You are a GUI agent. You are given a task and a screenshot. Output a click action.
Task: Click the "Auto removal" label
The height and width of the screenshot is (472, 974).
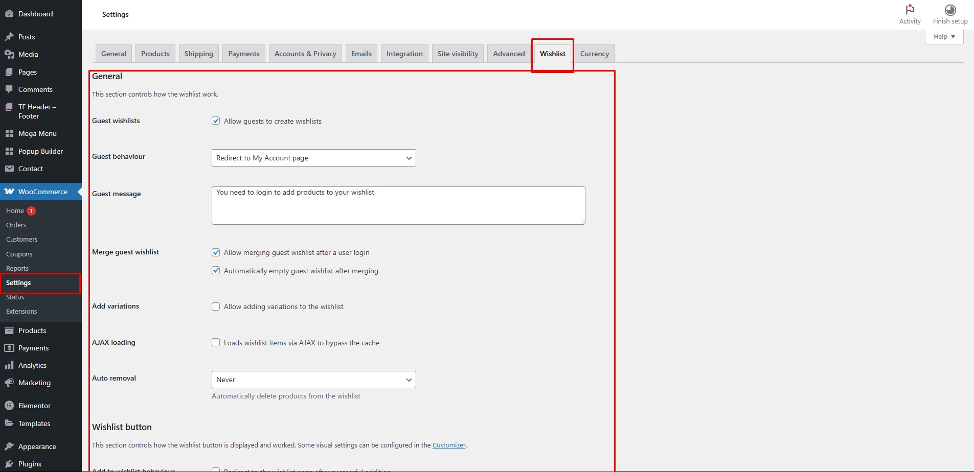114,378
